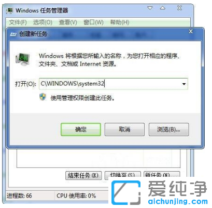Click the 结束任务(E) button

[x=83, y=175]
